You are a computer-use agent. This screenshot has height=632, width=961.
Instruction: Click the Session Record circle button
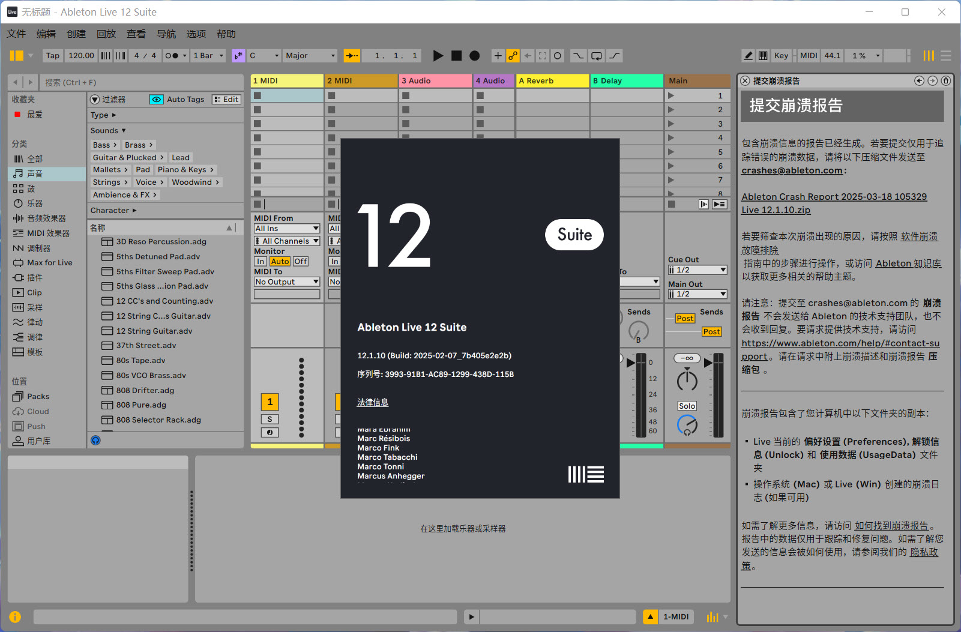[558, 56]
